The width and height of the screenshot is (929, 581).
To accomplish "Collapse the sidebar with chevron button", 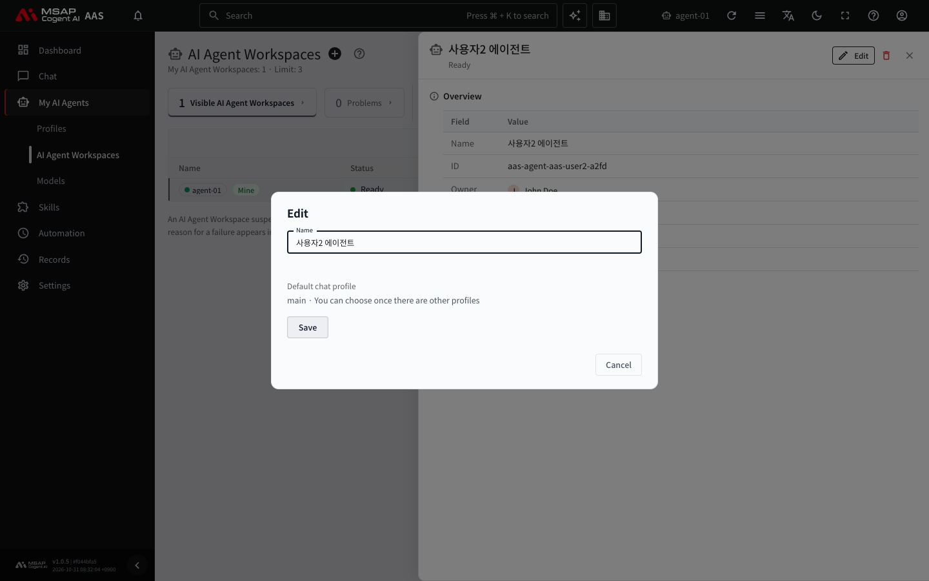I will (137, 566).
